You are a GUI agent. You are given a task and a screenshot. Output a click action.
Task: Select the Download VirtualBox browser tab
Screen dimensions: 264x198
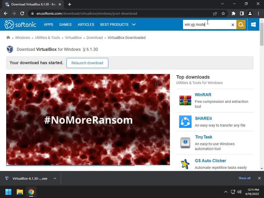(x=33, y=4)
